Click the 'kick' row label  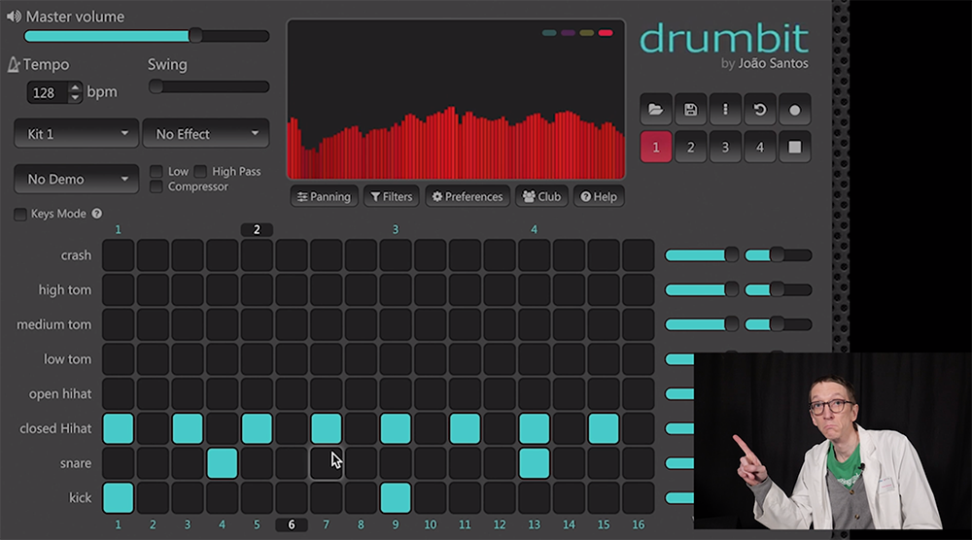pyautogui.click(x=80, y=498)
